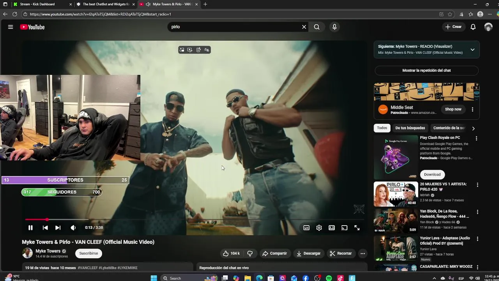
Task: Like the video (104 k thumbs up)
Action: pyautogui.click(x=231, y=253)
